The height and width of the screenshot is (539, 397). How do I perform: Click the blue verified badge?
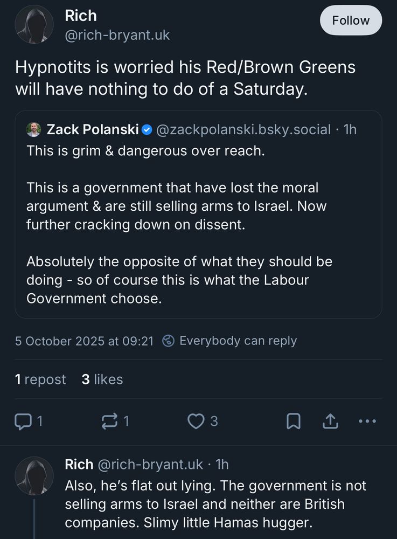pos(147,129)
